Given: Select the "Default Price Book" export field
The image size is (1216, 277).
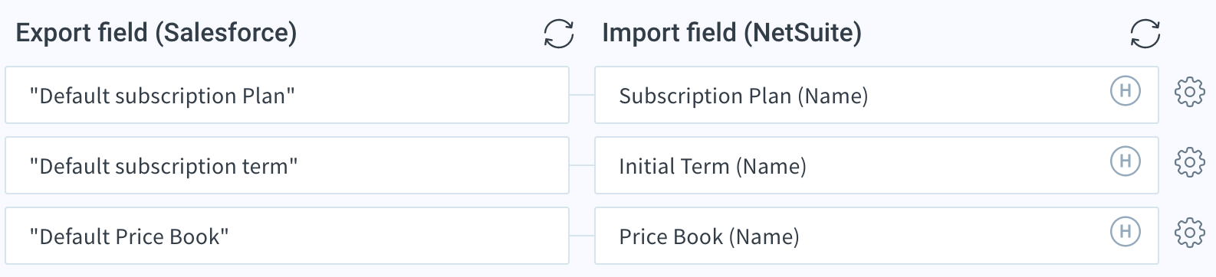Looking at the screenshot, I should pos(287,236).
